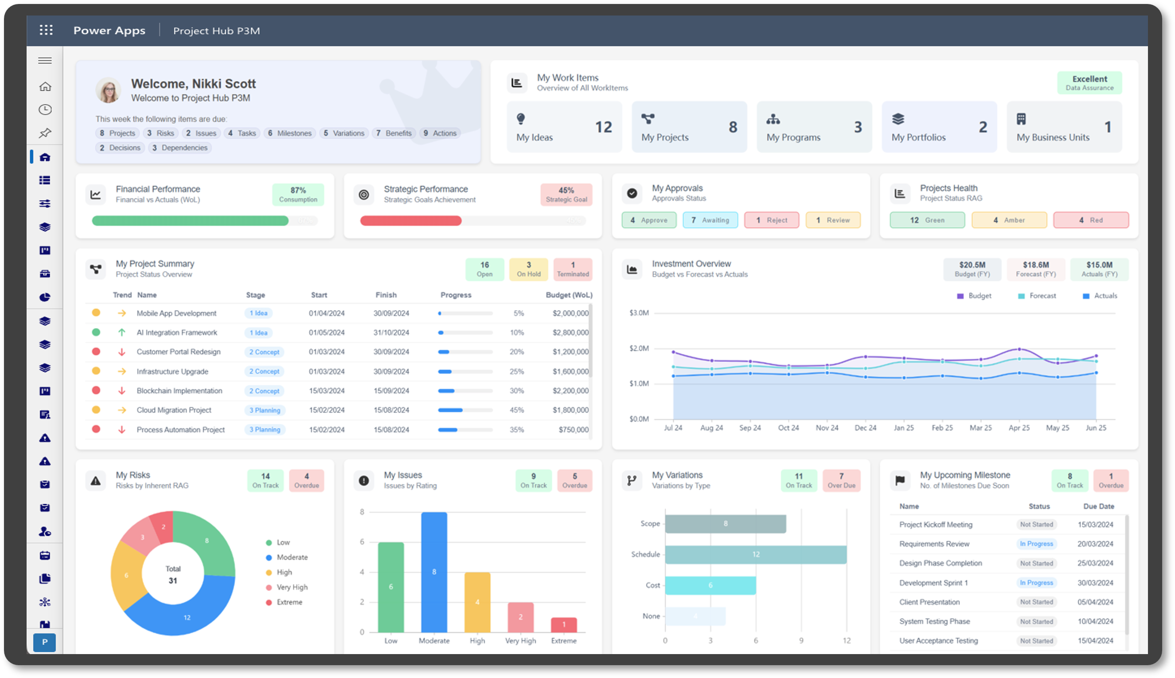Select "Project Hub P3M" in the top bar
Viewport: 1175px width, 678px height.
216,31
